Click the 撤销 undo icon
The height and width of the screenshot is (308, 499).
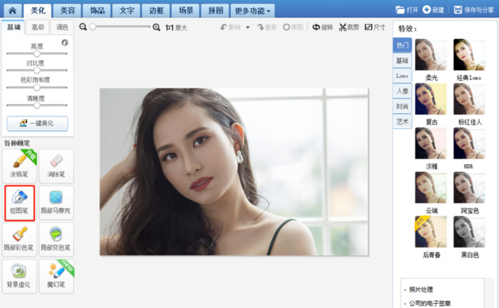click(x=224, y=27)
